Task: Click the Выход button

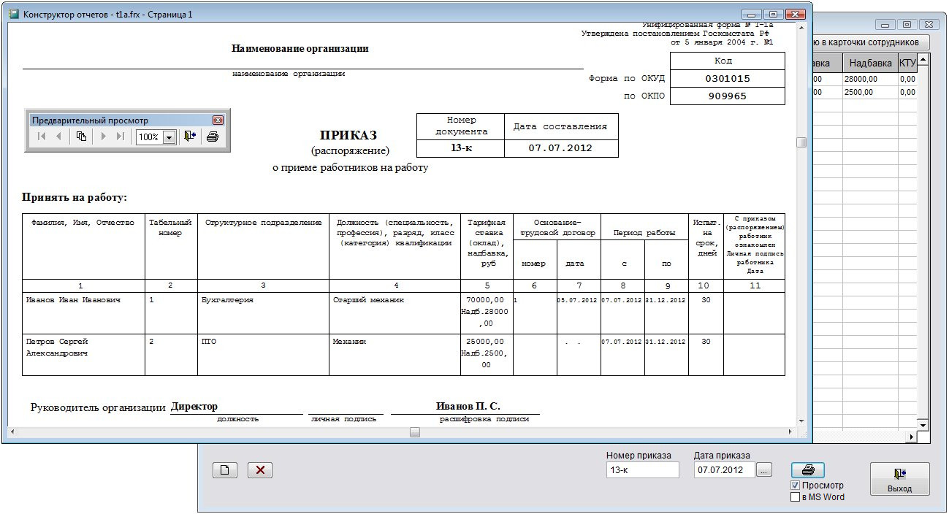Action: [x=899, y=478]
